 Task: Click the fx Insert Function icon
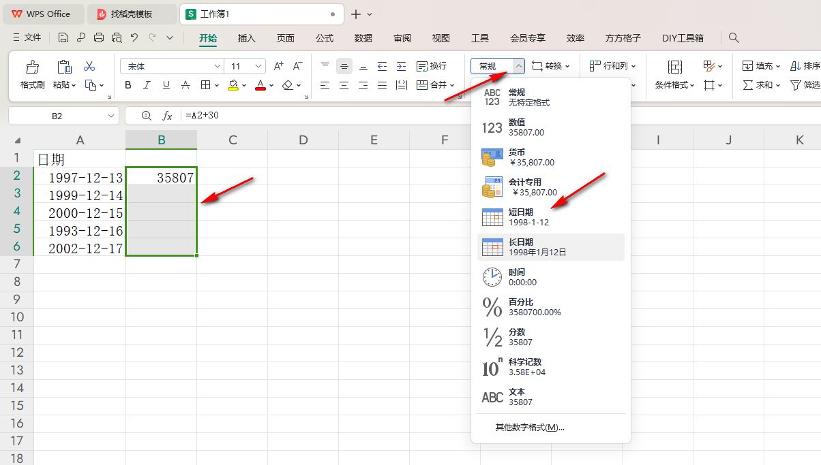(166, 116)
